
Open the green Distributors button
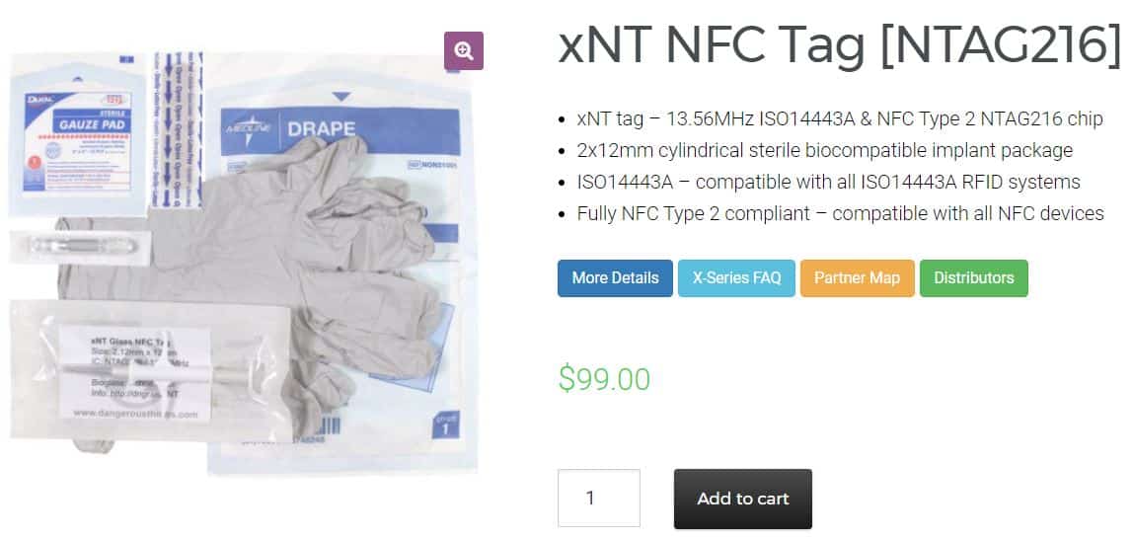973,278
